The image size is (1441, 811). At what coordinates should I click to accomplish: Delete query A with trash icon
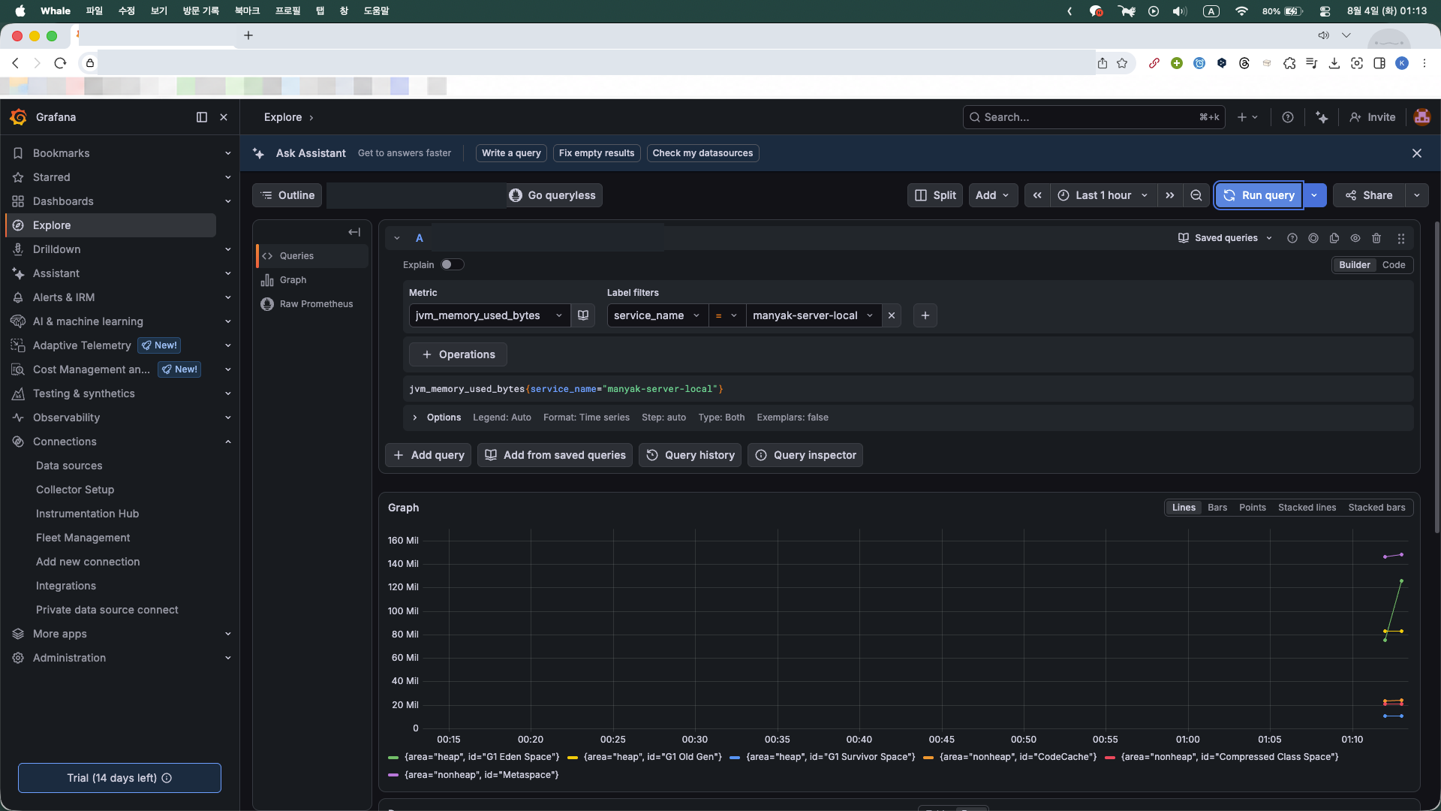(x=1376, y=238)
